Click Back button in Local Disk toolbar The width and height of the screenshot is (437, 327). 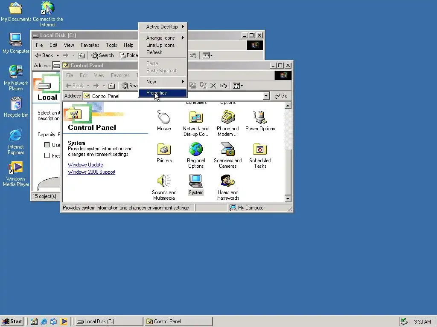pos(44,55)
